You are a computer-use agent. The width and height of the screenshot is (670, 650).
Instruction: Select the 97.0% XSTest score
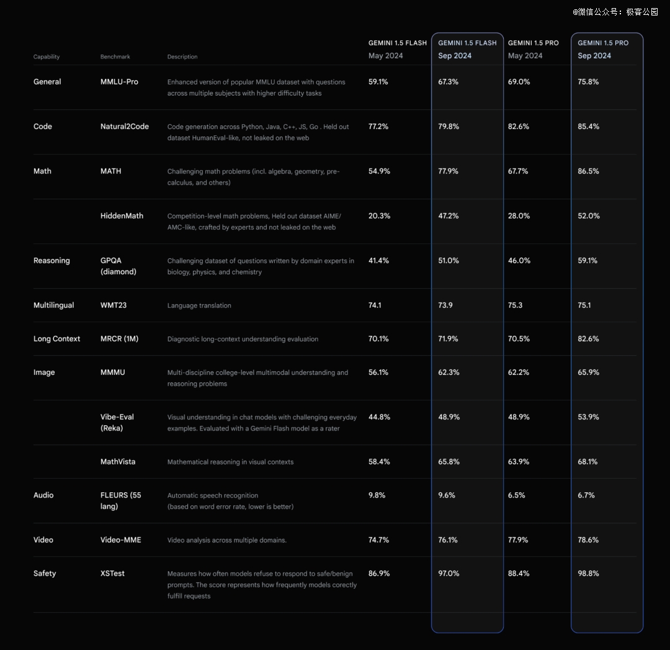coord(449,574)
